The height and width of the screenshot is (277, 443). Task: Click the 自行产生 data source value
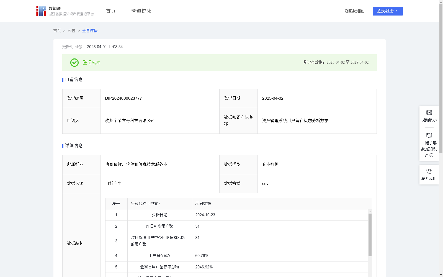pos(114,184)
